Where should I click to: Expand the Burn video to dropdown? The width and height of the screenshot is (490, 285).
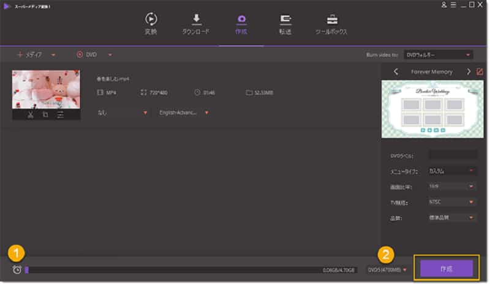439,54
